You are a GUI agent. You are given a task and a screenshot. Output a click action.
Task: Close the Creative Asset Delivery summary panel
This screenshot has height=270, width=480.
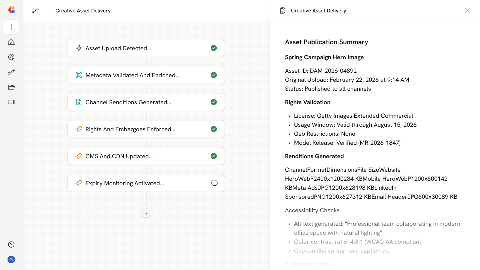(x=467, y=10)
